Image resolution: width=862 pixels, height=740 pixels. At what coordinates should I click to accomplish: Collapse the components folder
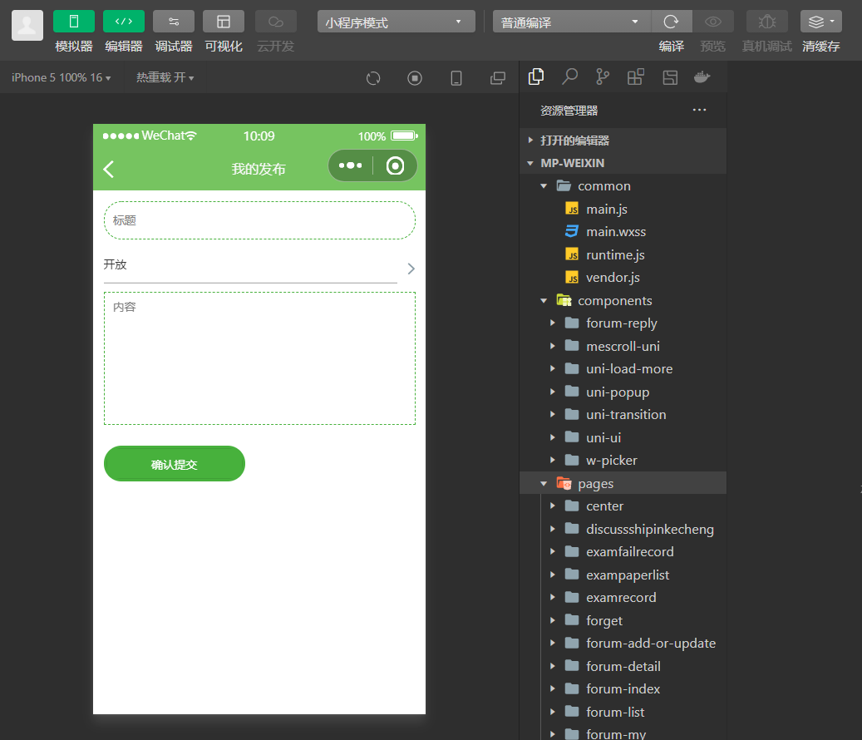pos(623,300)
